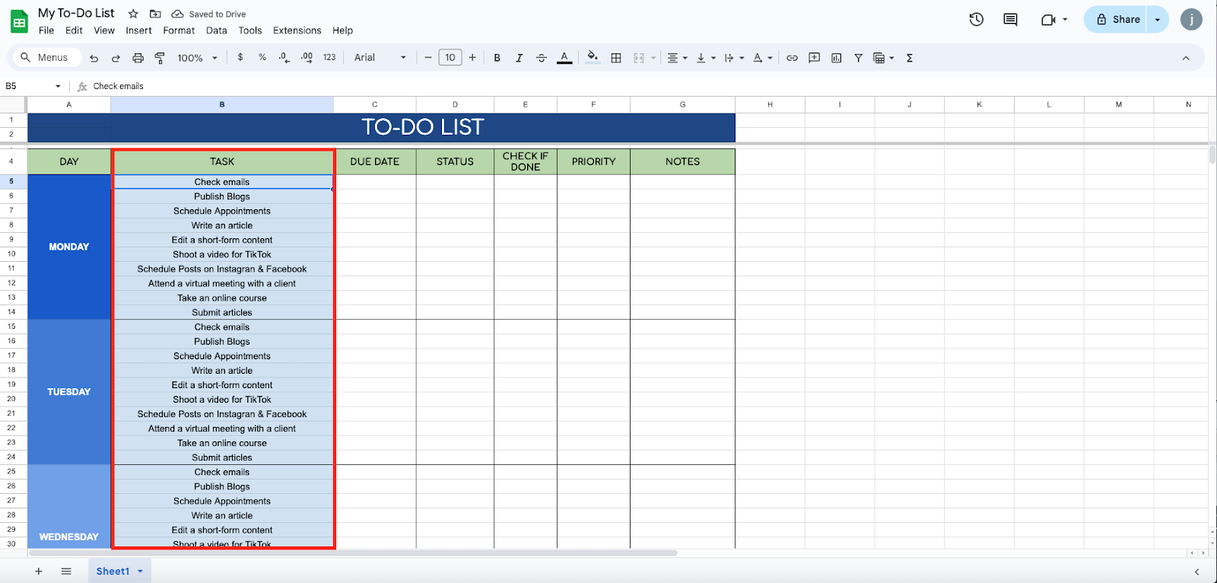Open the Functions sigma icon
Image resolution: width=1217 pixels, height=583 pixels.
click(909, 58)
